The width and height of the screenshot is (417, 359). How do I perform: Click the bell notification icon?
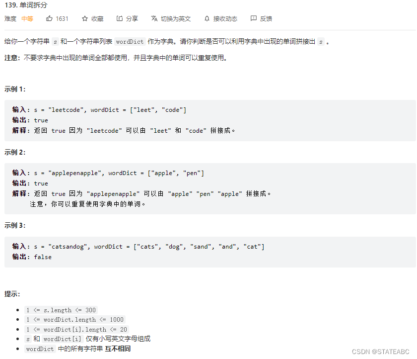click(207, 18)
